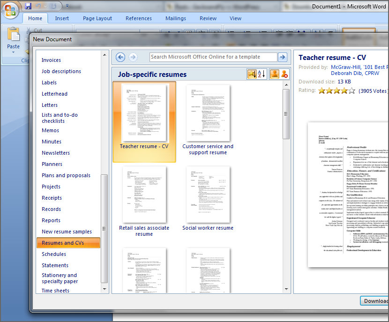
Task: Click the template gallery scrollbar thumb
Action: pos(286,114)
